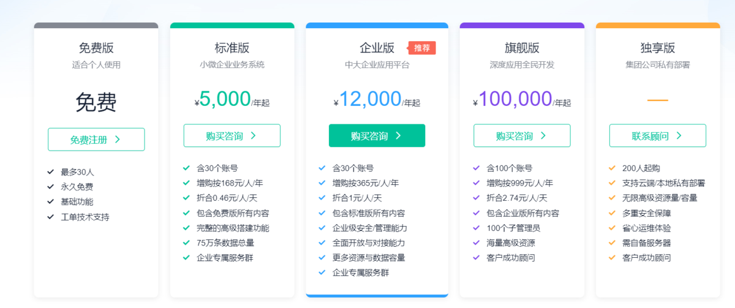Click the green 购买咨询 button for 企业版
735x308 pixels.
(377, 136)
